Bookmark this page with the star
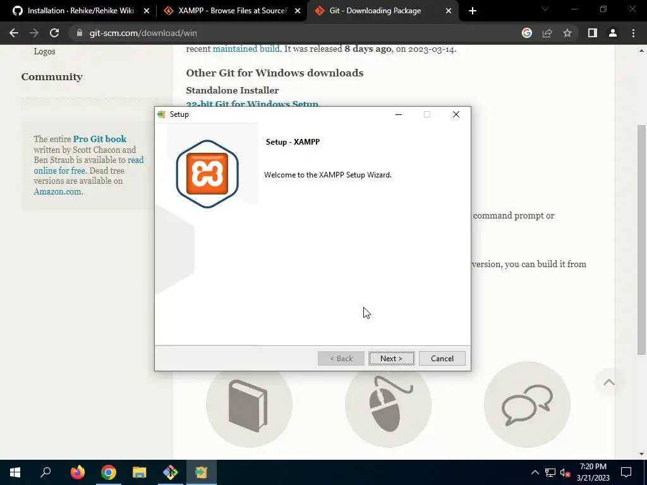 [x=567, y=33]
